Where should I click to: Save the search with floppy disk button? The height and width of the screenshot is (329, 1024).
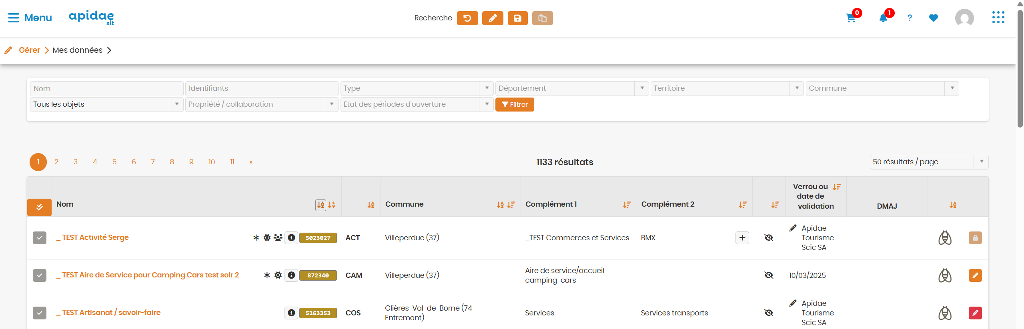coord(517,18)
